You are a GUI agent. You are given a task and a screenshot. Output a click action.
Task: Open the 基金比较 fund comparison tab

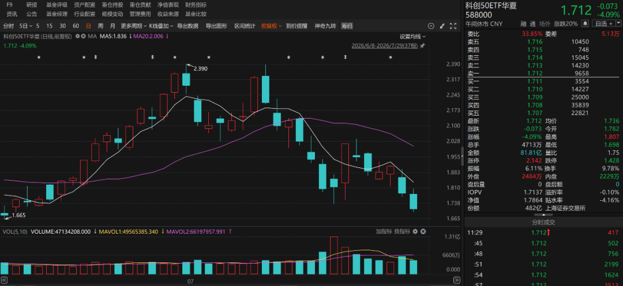(x=196, y=14)
